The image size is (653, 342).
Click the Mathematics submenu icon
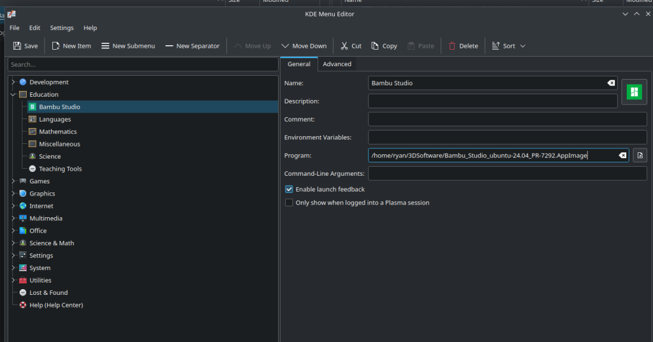pos(33,131)
